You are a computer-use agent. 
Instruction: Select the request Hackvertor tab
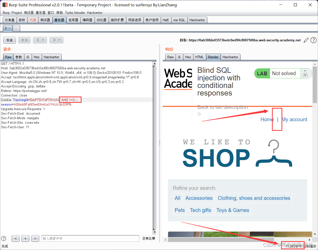pyautogui.click(x=52, y=57)
